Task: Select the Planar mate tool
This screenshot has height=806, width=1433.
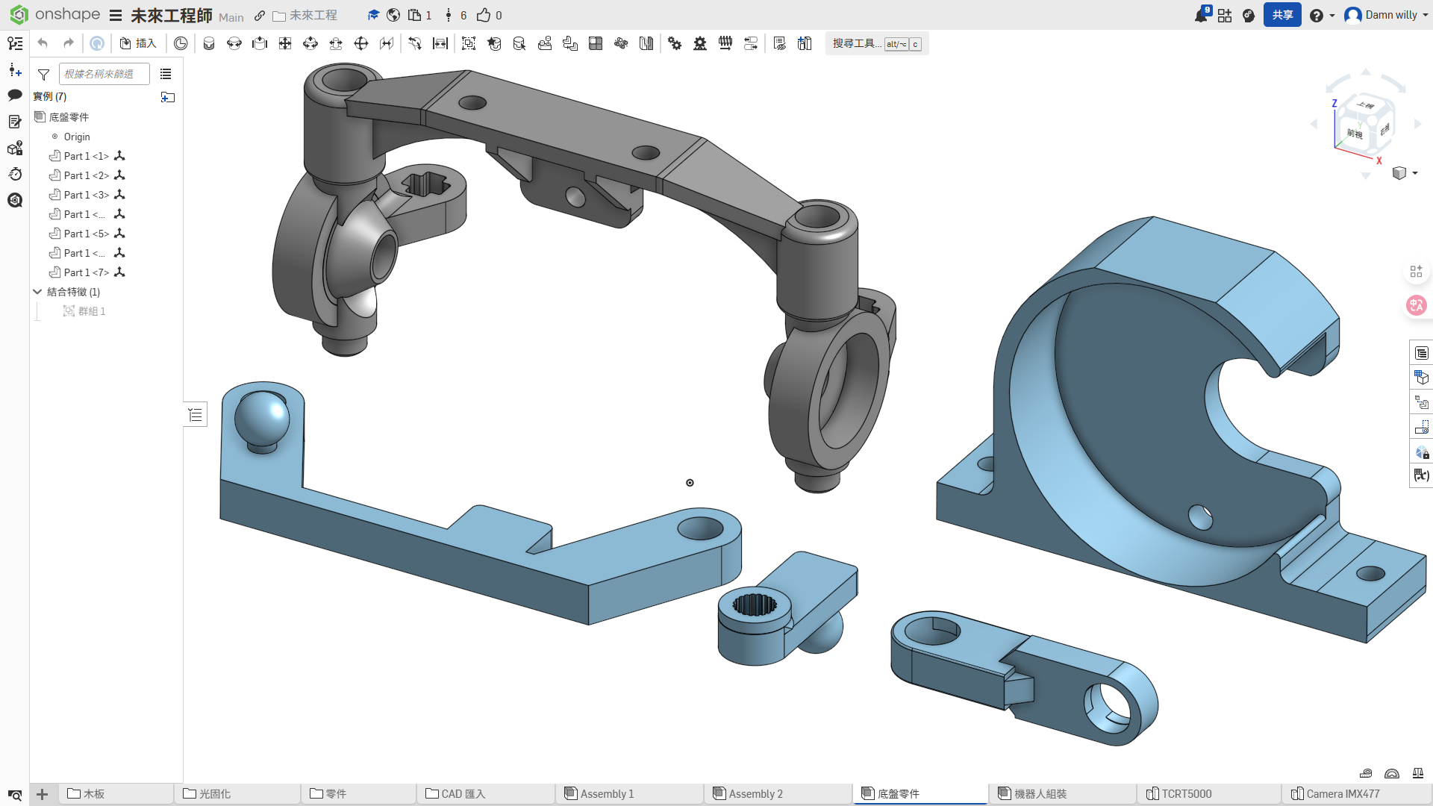Action: (x=285, y=43)
